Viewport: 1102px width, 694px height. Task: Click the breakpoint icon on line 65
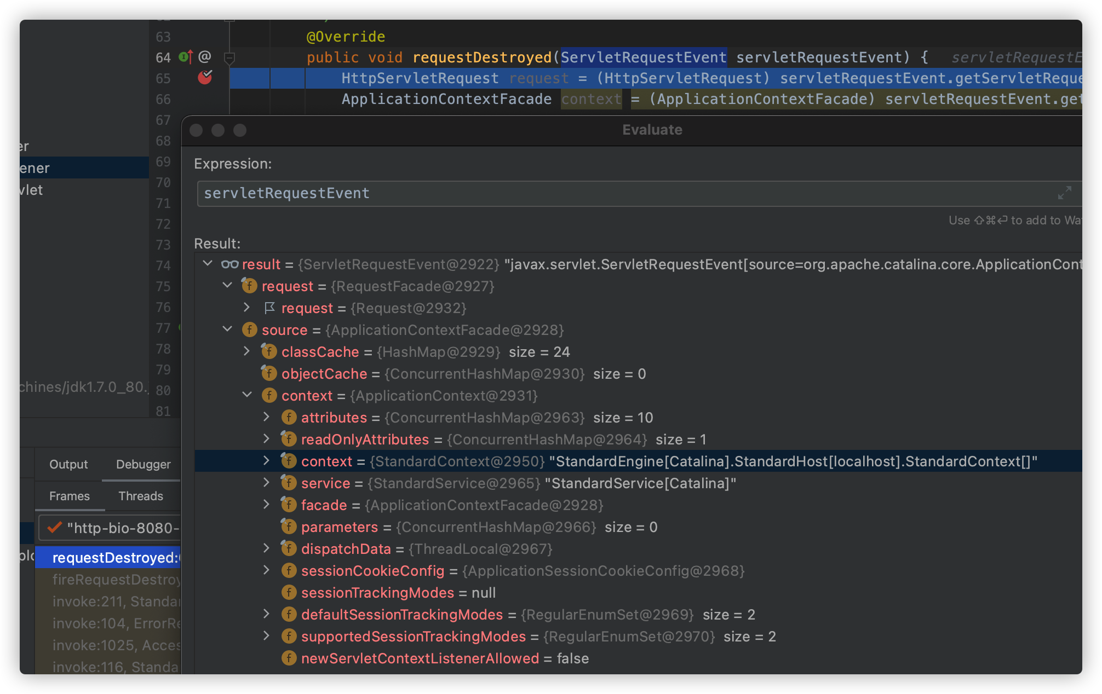pos(205,78)
